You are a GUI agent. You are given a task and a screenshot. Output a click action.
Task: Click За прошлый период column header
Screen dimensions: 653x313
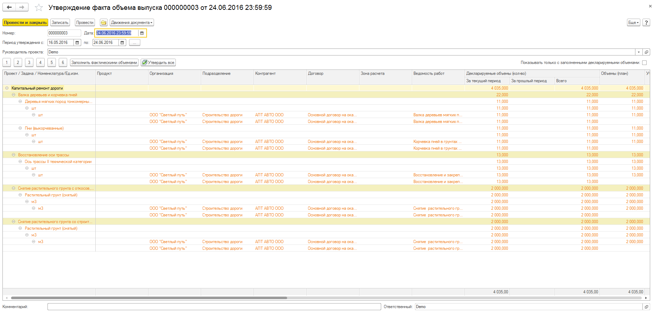532,81
